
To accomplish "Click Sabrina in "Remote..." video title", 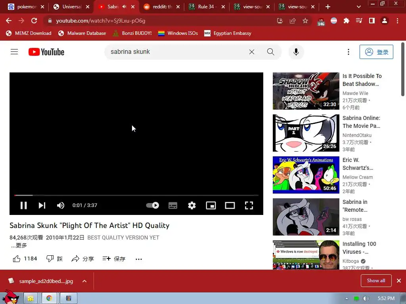I will (355, 206).
